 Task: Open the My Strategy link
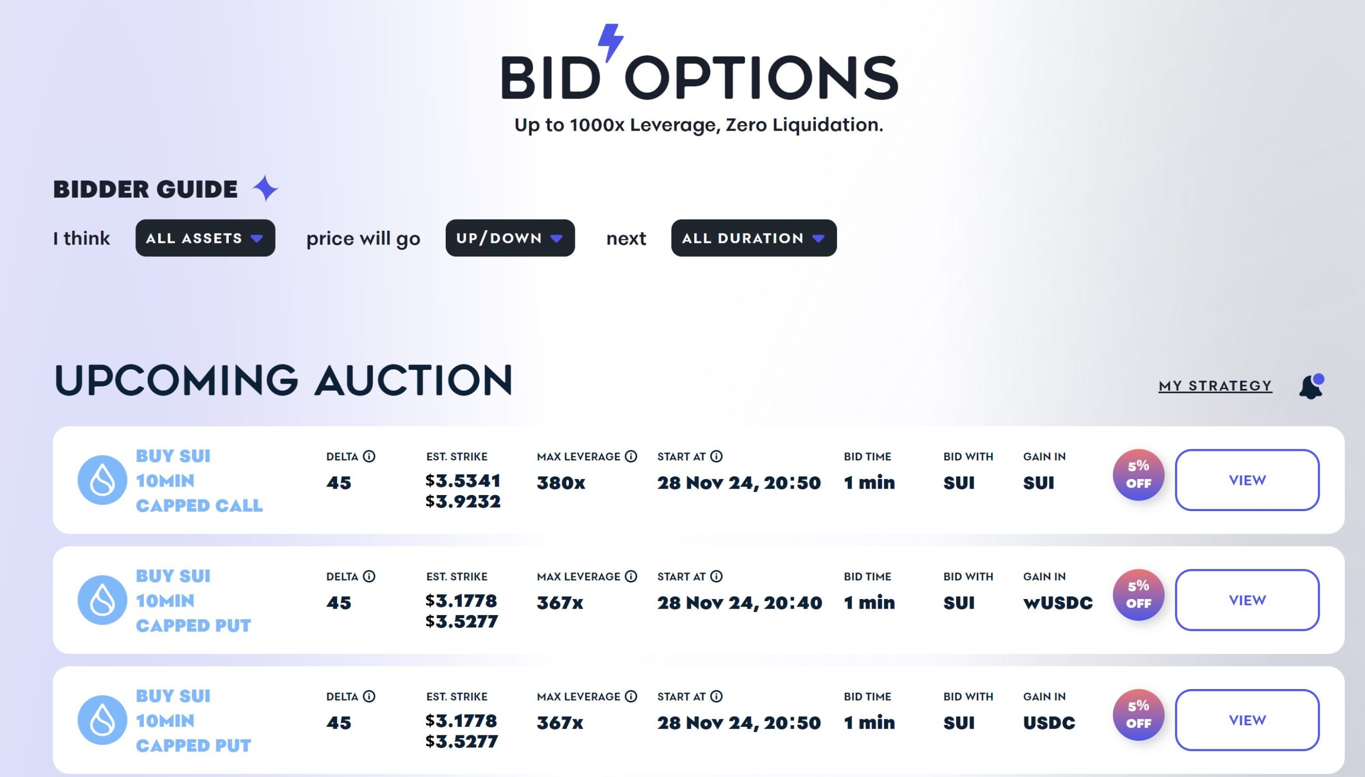[x=1215, y=386]
